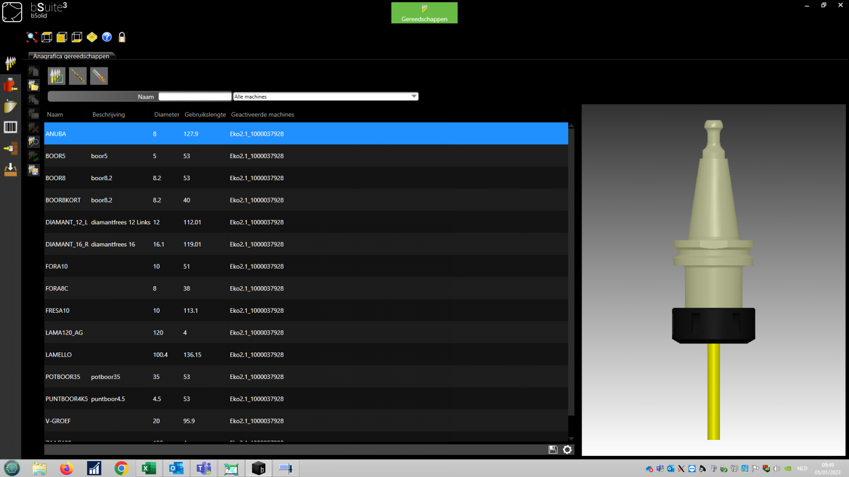The width and height of the screenshot is (849, 477).
Task: Open the settings gear icon
Action: pyautogui.click(x=567, y=449)
